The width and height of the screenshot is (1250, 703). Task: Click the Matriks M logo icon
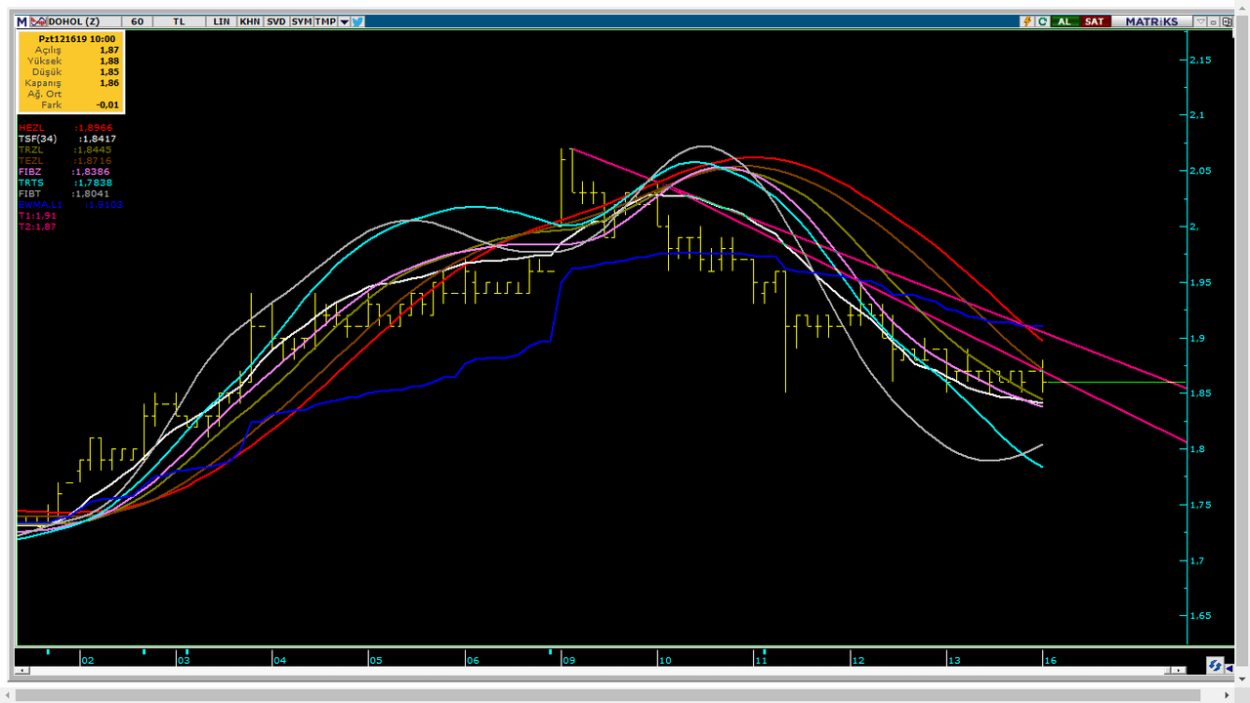pyautogui.click(x=21, y=21)
